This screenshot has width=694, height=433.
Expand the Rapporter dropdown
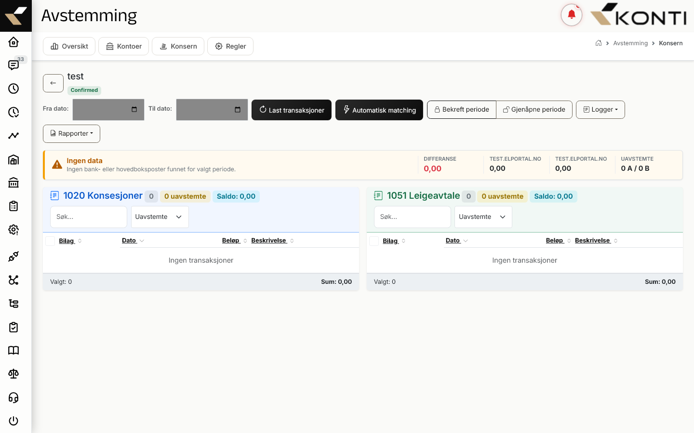[71, 134]
